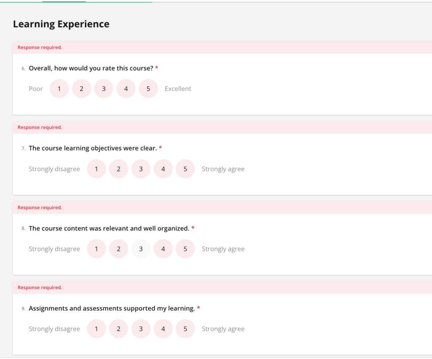Select 1 for assignments supported learning

pos(96,329)
